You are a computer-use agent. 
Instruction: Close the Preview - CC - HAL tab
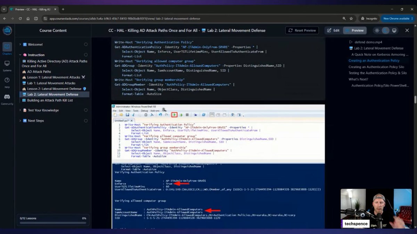(56, 9)
